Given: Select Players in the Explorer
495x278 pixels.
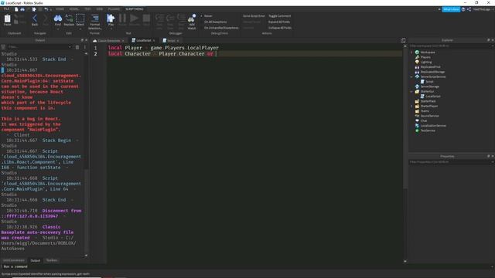Looking at the screenshot, I should coord(425,57).
